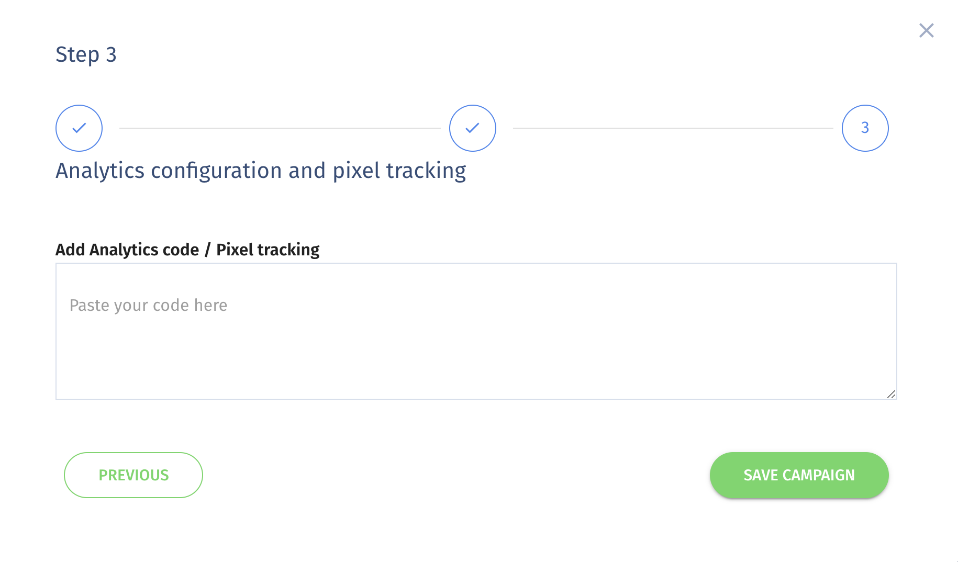Screen dimensions: 958x562
Task: Focus the analytics code text area's empty lower area
Action: (x=476, y=361)
